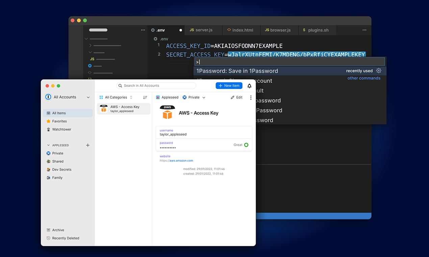
Task: Switch to the plugins.sh tab
Action: tap(318, 30)
